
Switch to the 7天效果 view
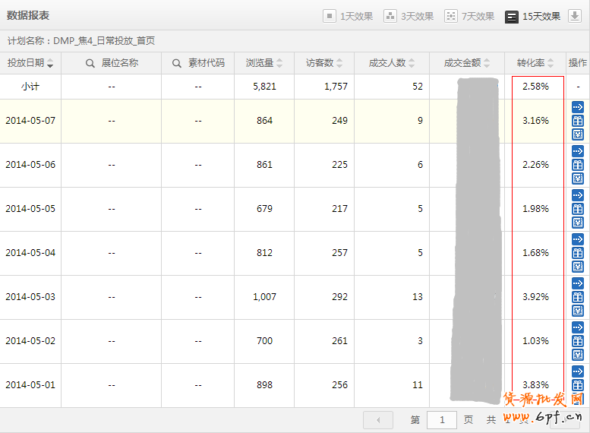469,16
